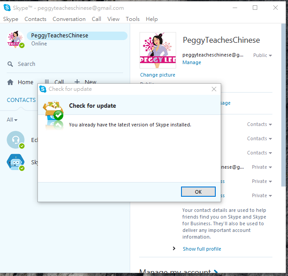Screen dimensions: 288x276
Task: Open the first Contacts visibility dropdown
Action: (259, 124)
